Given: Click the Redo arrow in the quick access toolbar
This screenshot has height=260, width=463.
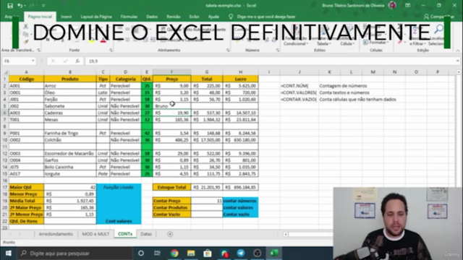Looking at the screenshot, I should (x=32, y=6).
